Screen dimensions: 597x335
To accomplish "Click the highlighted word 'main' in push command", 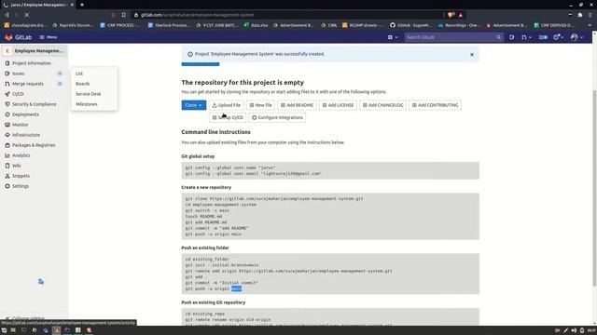I will pyautogui.click(x=236, y=288).
